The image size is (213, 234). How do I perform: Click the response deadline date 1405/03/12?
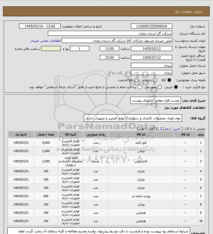(x=152, y=49)
